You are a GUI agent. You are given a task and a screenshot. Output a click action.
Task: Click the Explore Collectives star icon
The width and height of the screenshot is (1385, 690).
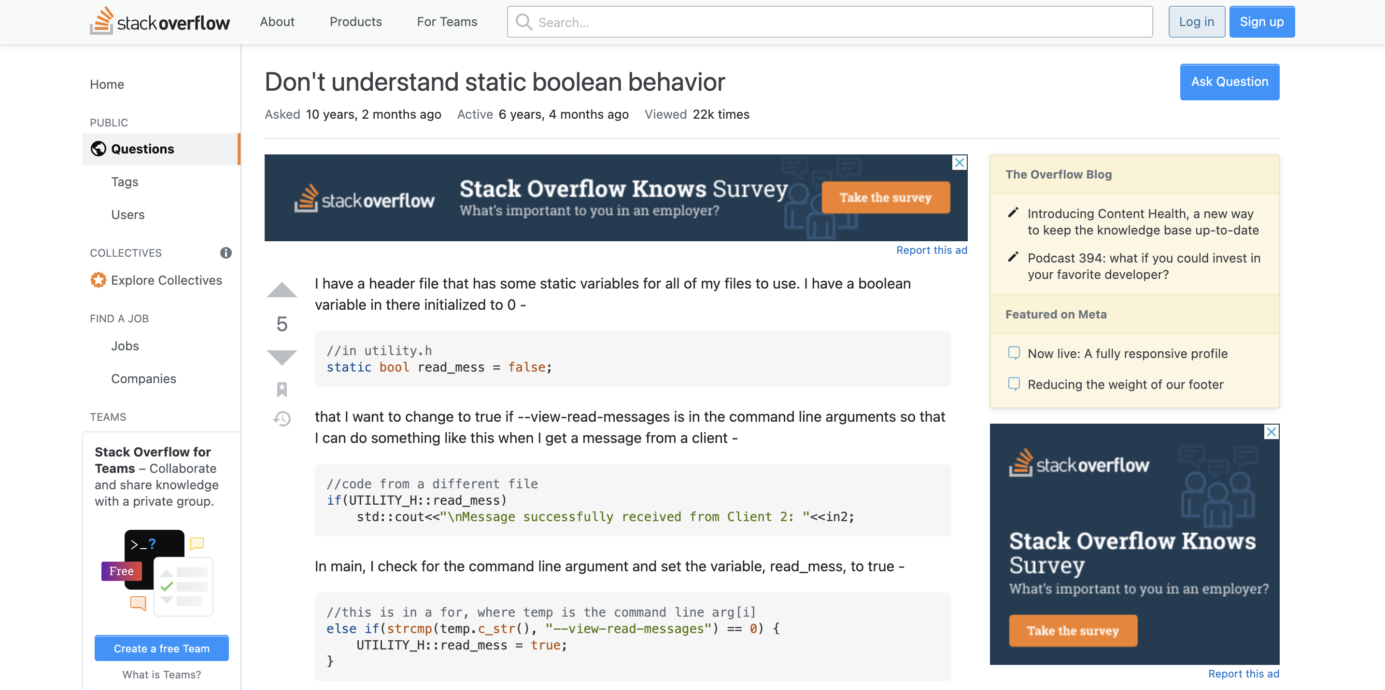[x=99, y=280]
